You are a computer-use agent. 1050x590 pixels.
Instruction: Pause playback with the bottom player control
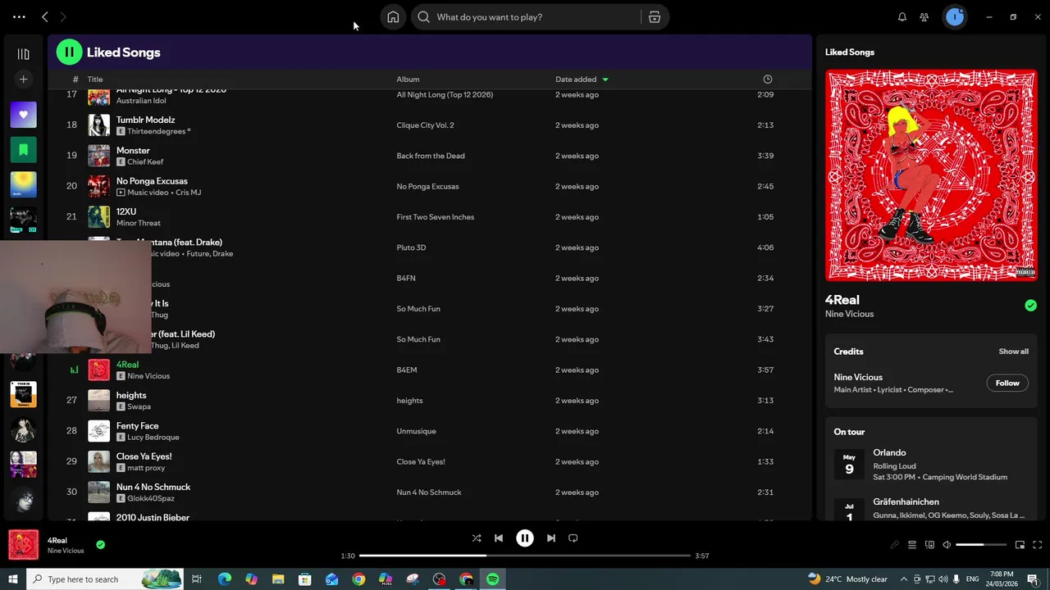(525, 538)
